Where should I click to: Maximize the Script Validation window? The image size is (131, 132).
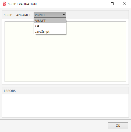(112, 4)
